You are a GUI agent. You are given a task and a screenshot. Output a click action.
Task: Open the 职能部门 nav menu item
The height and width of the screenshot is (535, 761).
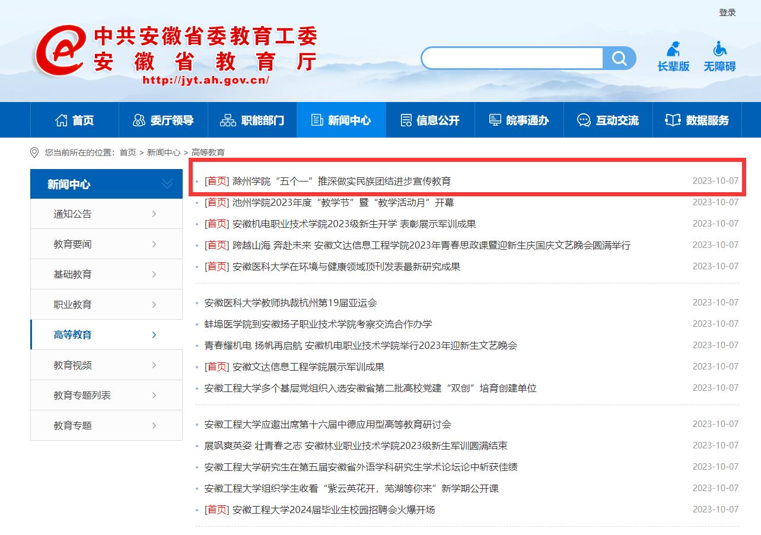252,120
